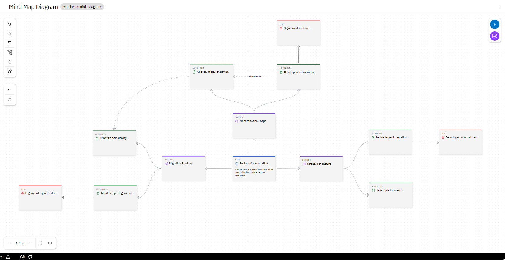
Task: Zoom out with the minus button
Action: pyautogui.click(x=10, y=243)
